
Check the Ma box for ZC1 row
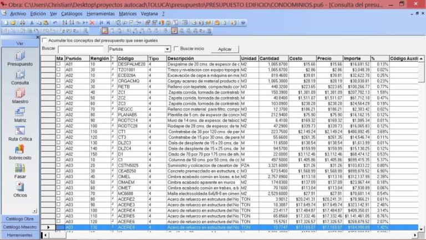(58, 92)
